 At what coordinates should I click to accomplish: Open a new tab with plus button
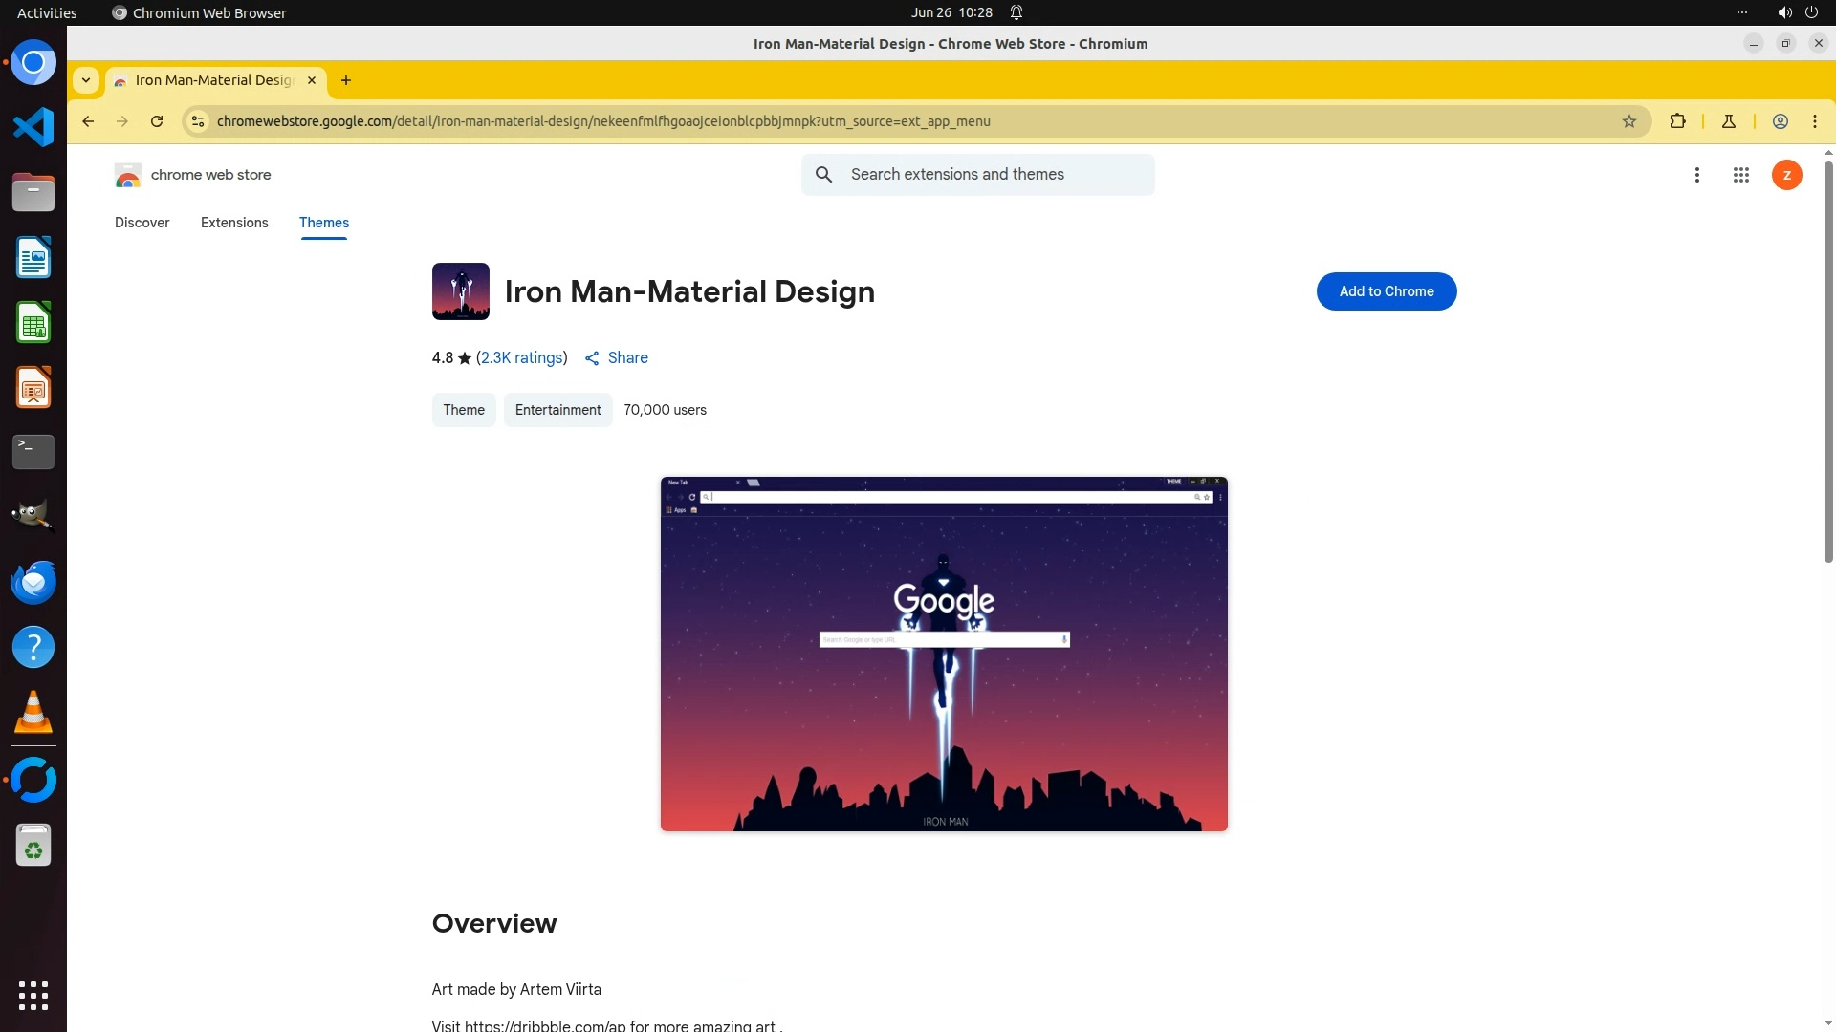point(346,80)
